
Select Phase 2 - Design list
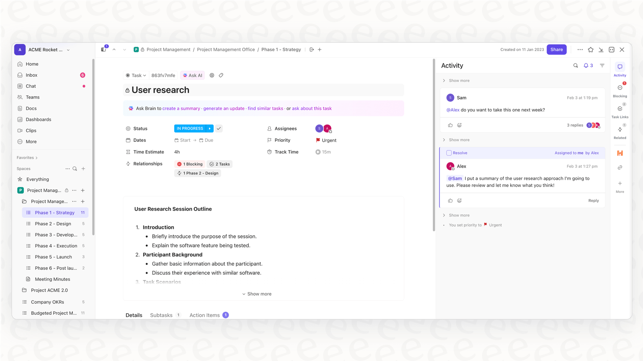pyautogui.click(x=53, y=224)
